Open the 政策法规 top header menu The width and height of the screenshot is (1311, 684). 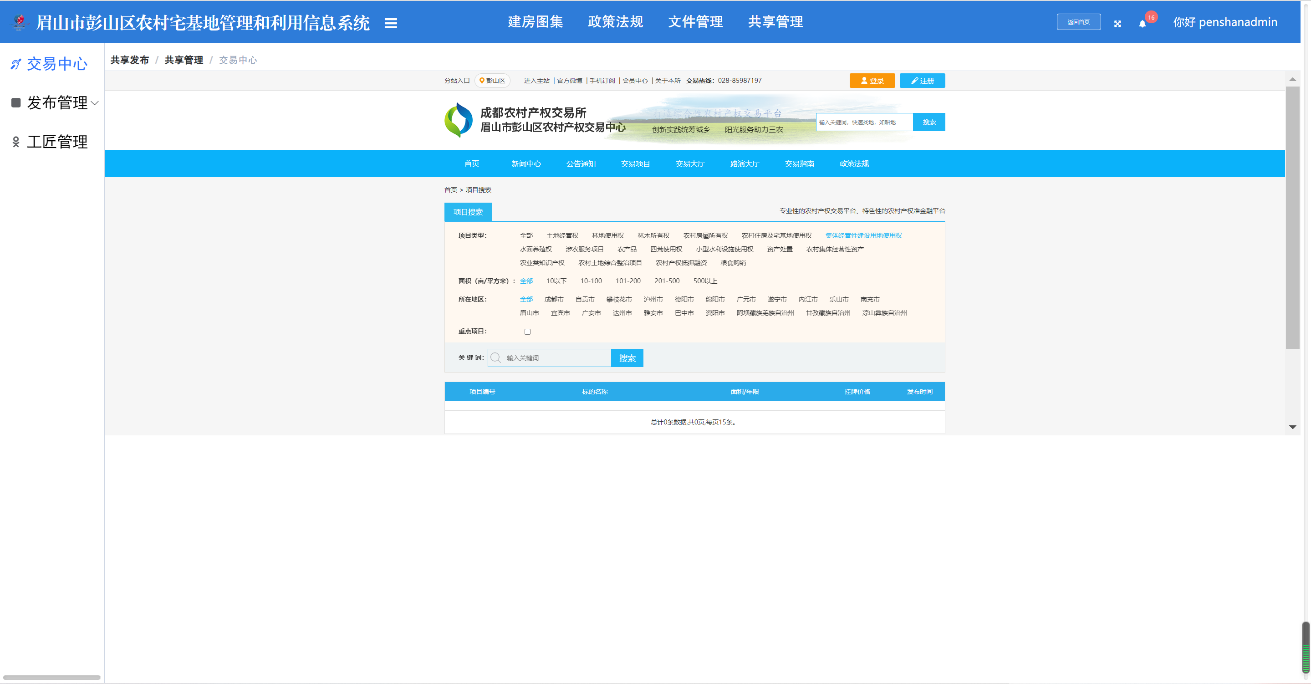[x=615, y=22]
